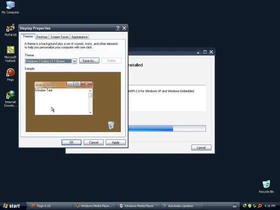Viewport: 280px width, 210px height.
Task: Switch to the Themes tab
Action: [28, 36]
